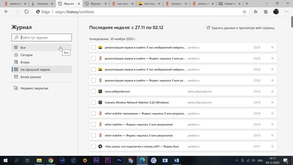The height and width of the screenshot is (165, 293).
Task: Open the Collections icon in the toolbar
Action: pos(266,12)
